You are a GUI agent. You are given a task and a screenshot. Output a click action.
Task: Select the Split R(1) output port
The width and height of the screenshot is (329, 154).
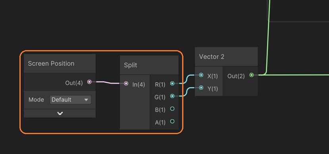coord(172,84)
